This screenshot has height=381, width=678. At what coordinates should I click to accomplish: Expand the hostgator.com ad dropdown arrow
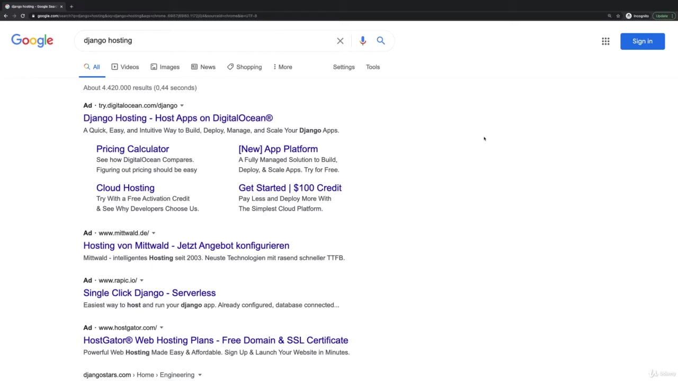(x=162, y=328)
